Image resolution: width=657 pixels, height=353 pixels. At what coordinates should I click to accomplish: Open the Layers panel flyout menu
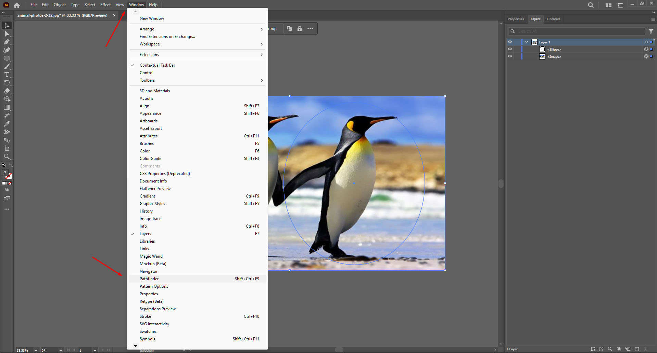pyautogui.click(x=653, y=19)
